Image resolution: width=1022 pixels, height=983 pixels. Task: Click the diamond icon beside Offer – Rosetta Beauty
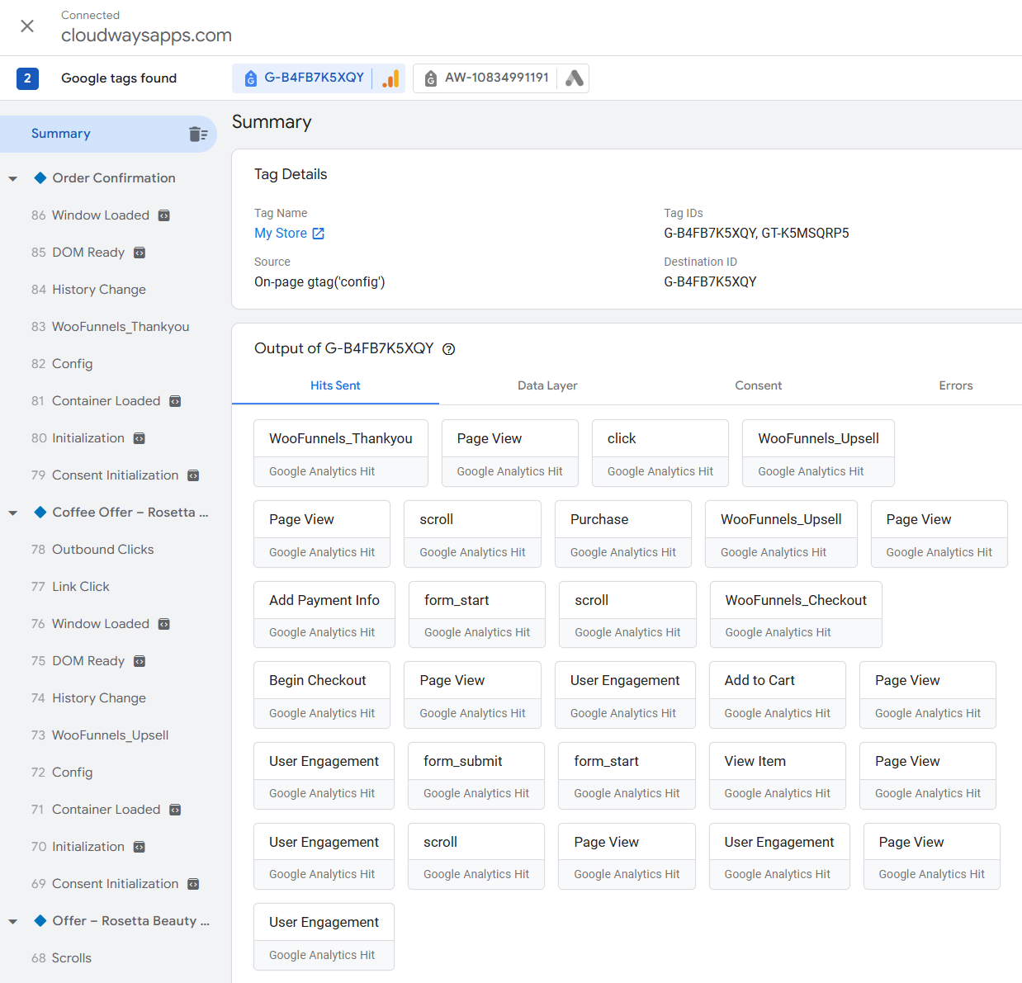(40, 920)
